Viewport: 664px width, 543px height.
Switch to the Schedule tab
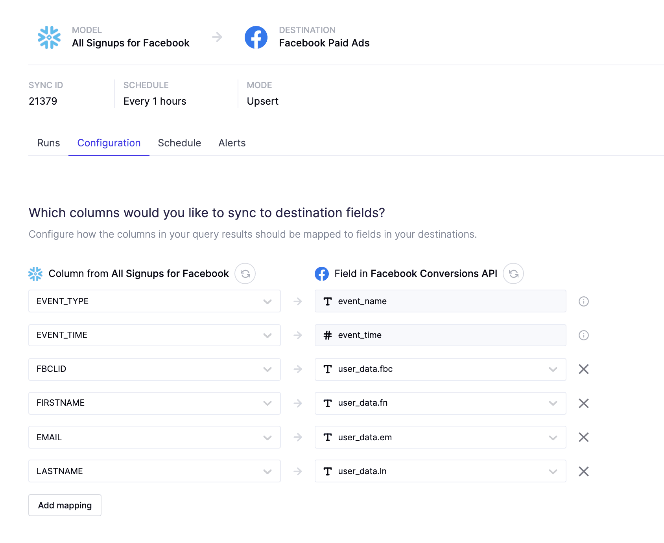tap(179, 143)
